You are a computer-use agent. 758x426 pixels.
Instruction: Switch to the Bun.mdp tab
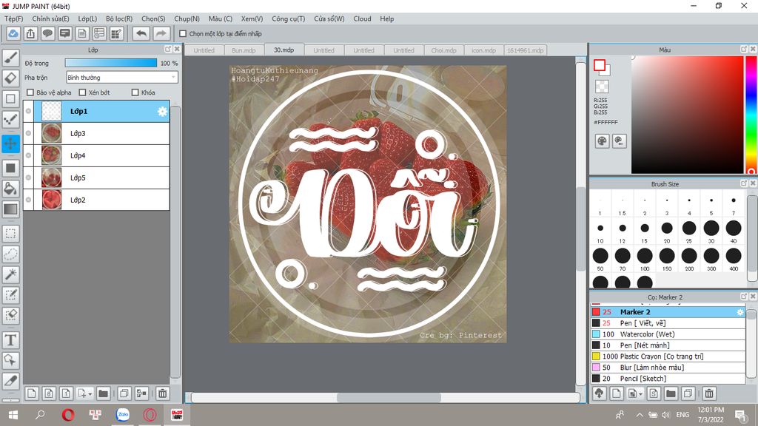coord(244,50)
